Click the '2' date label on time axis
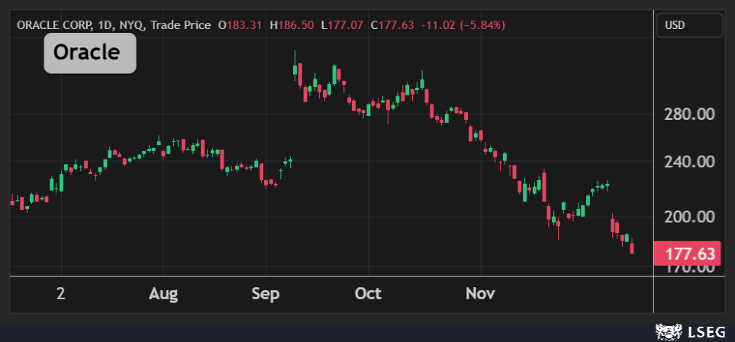Screen dimensions: 735x342 (x=60, y=294)
